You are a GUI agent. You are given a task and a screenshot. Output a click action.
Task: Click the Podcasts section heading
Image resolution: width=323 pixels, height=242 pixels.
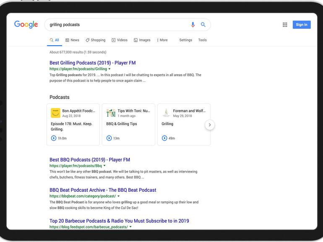tap(59, 97)
